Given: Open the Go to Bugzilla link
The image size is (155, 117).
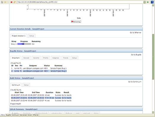Looking at the screenshot, I should tap(136, 55).
